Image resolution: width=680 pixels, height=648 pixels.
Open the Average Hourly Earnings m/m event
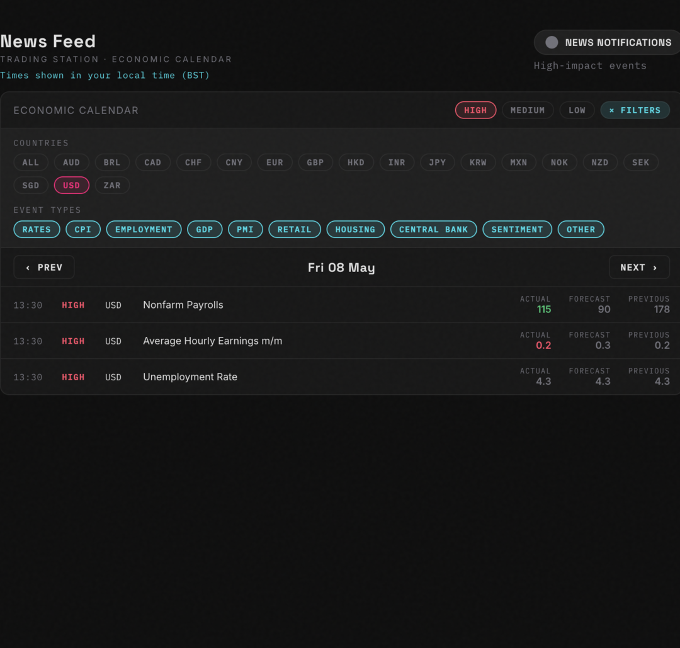coord(341,341)
